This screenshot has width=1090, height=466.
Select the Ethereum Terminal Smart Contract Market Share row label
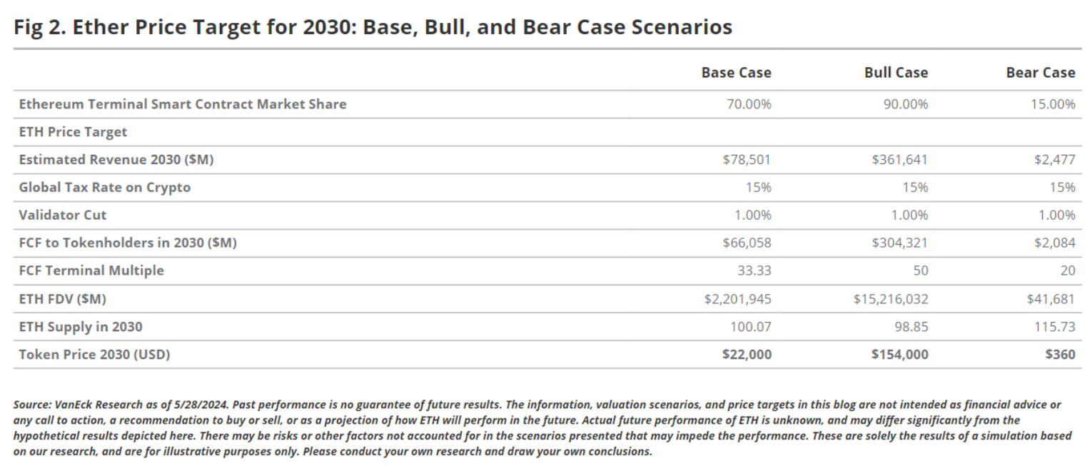point(183,104)
